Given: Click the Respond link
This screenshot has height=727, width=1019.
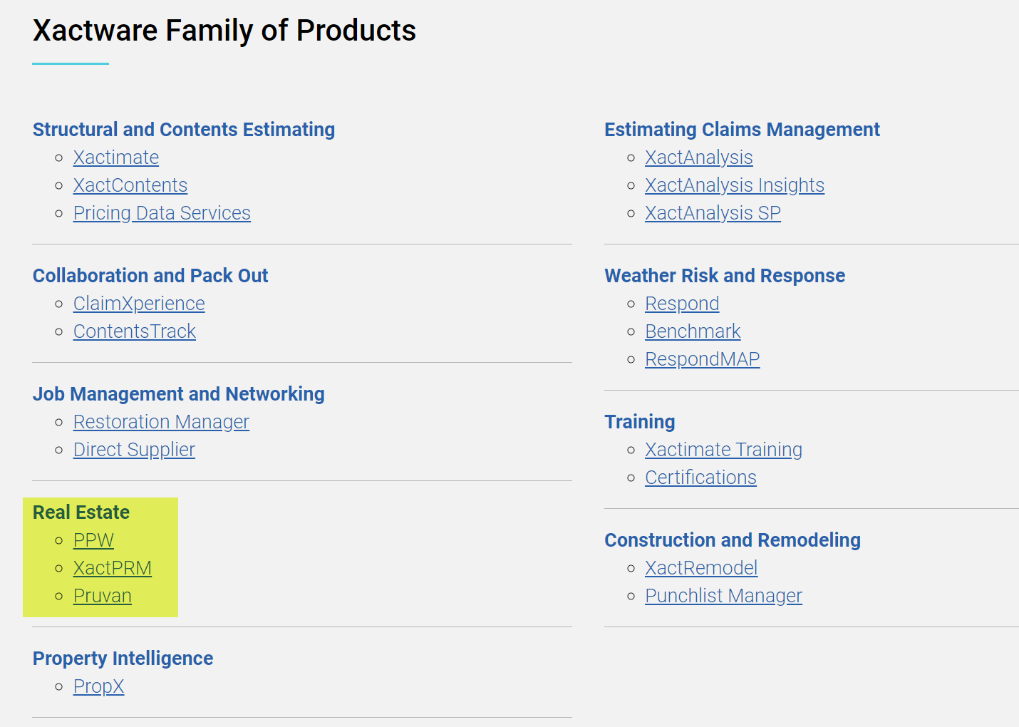Looking at the screenshot, I should click(x=682, y=304).
